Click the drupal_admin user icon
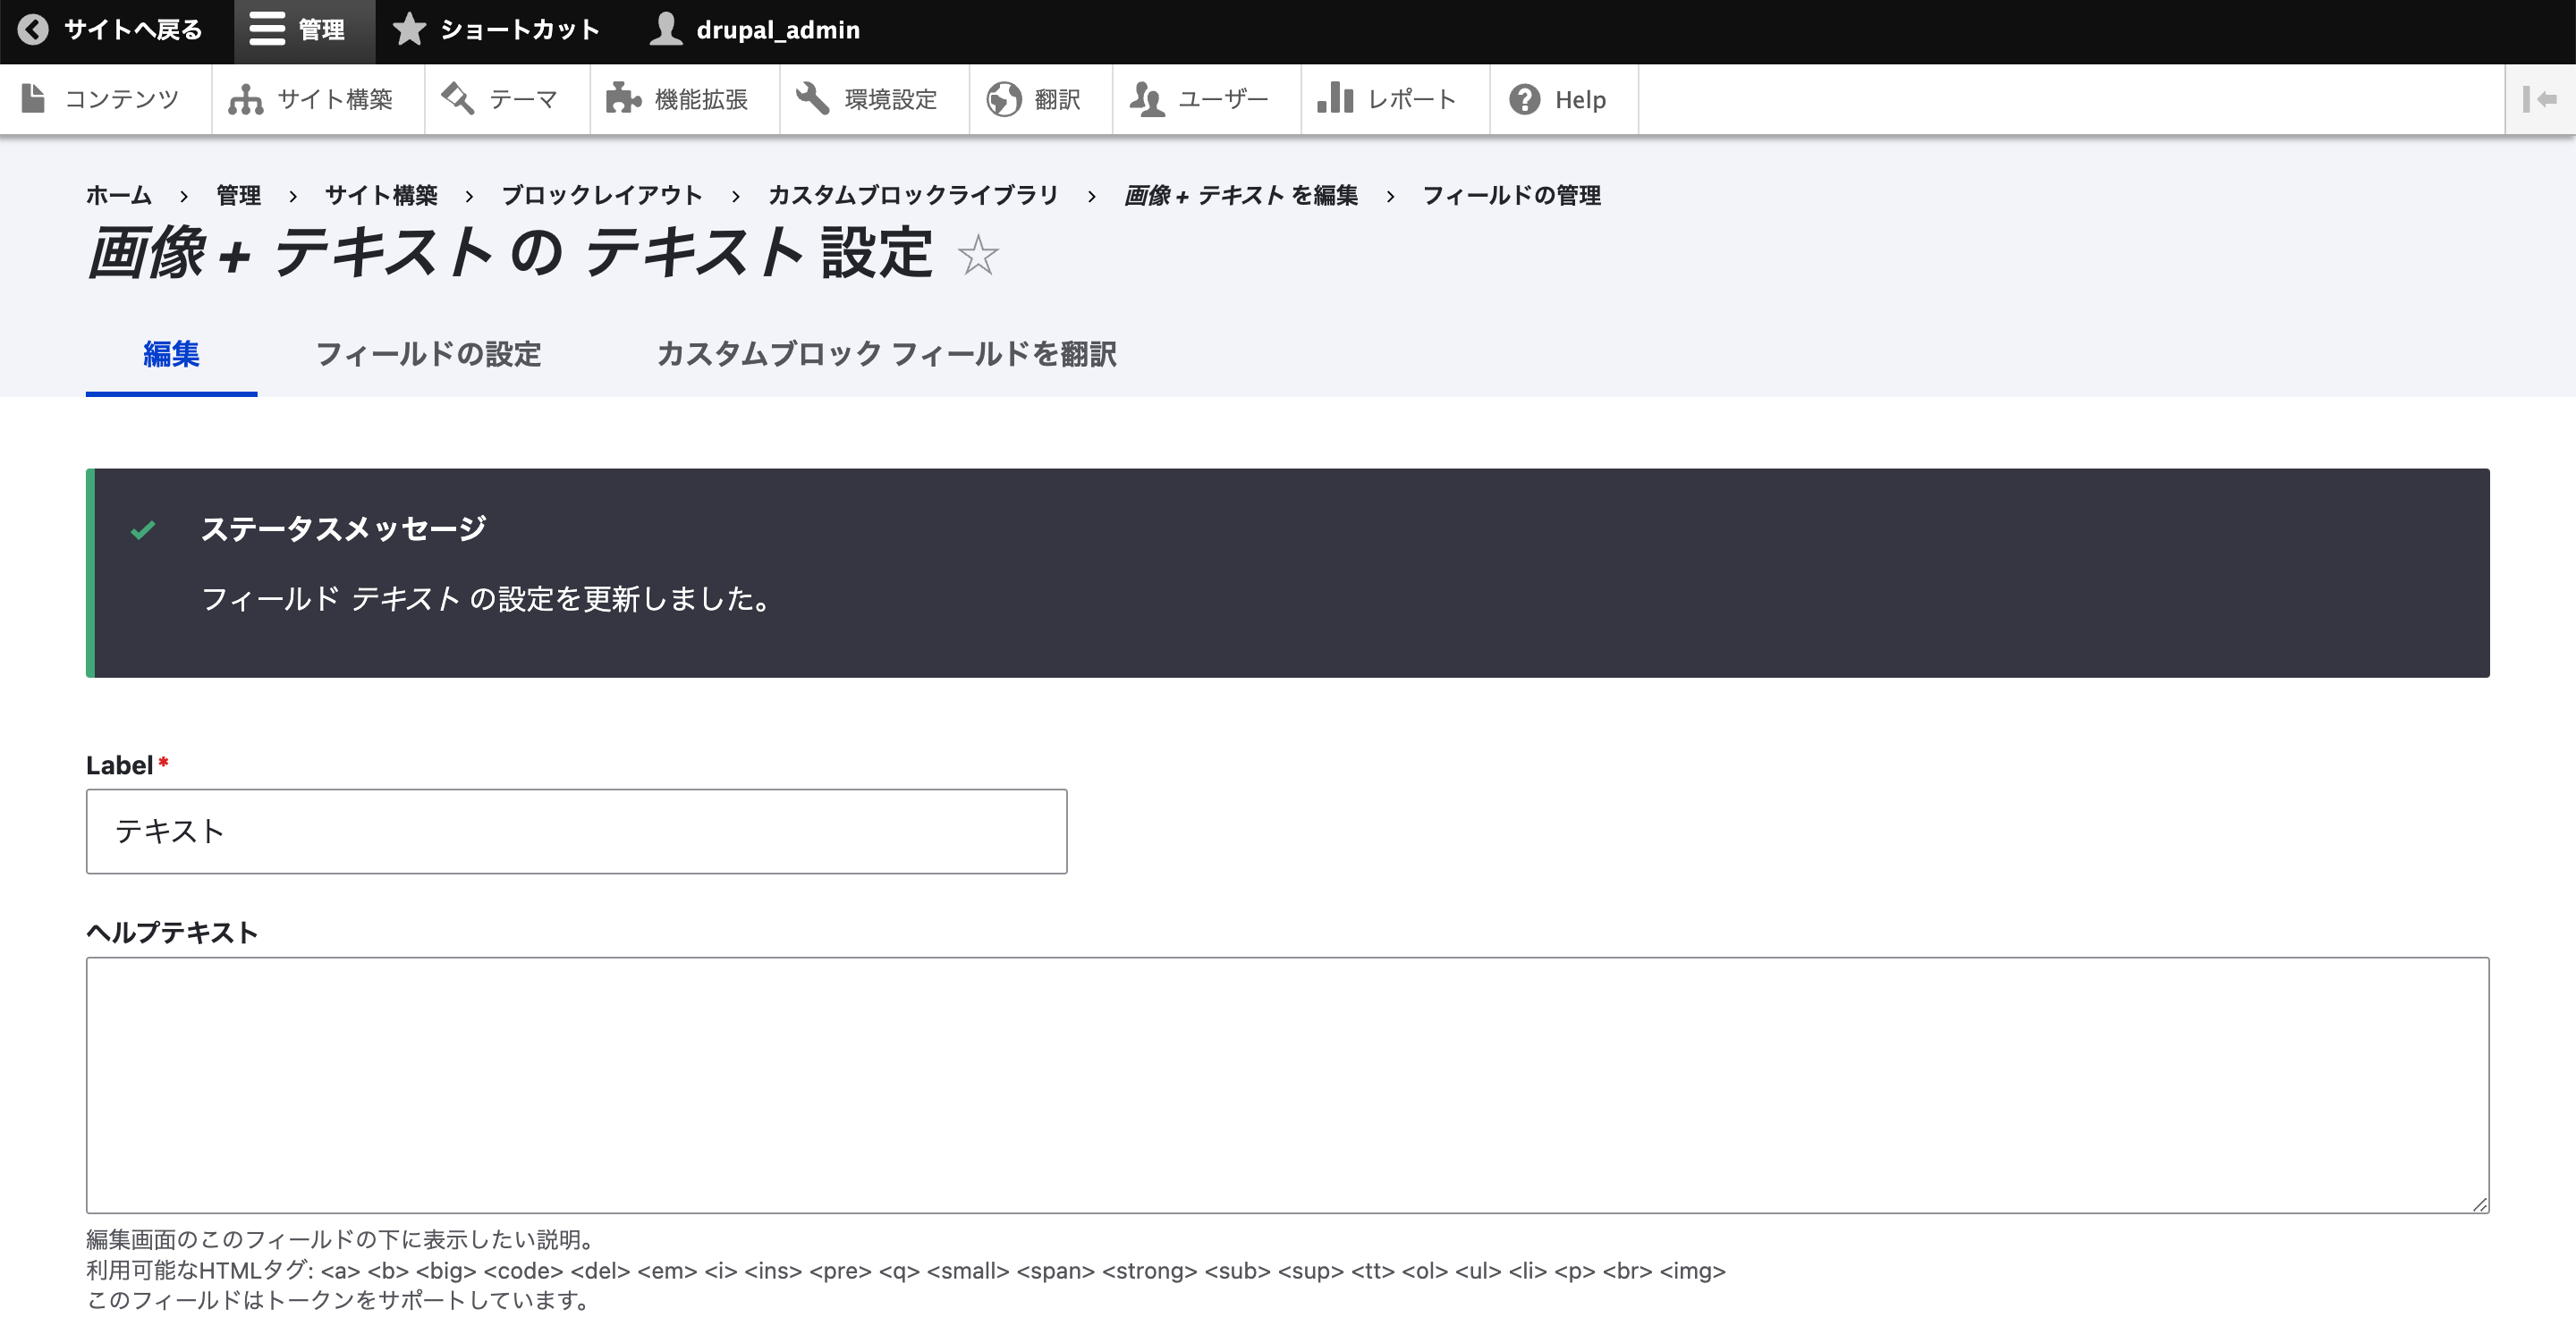 tap(666, 30)
